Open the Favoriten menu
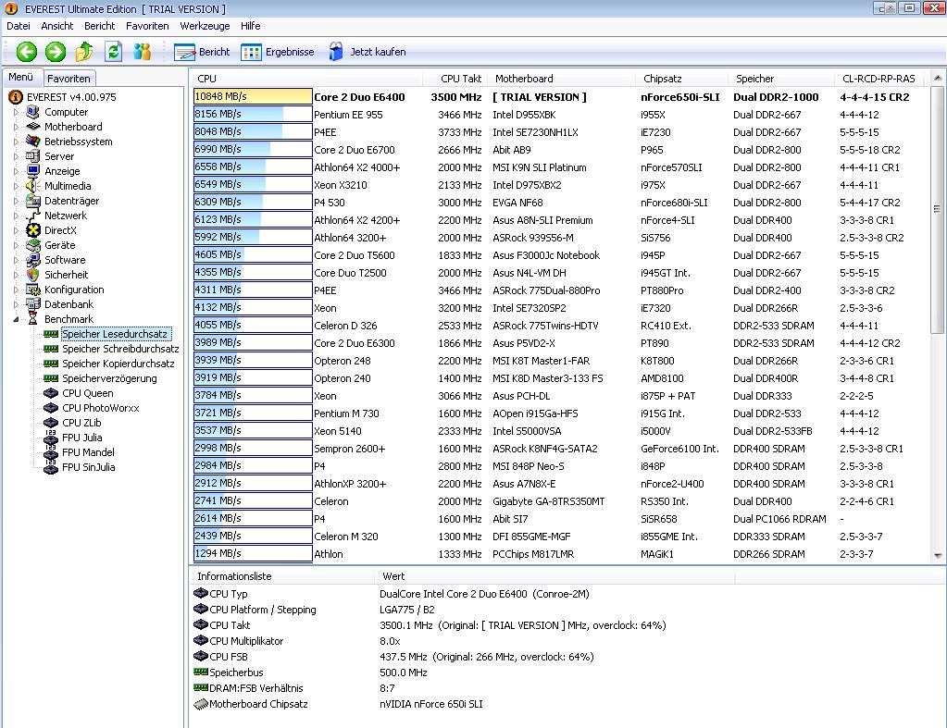 point(147,26)
